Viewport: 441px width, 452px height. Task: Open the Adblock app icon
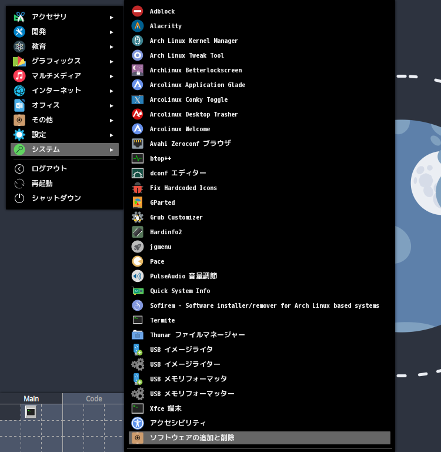point(138,11)
